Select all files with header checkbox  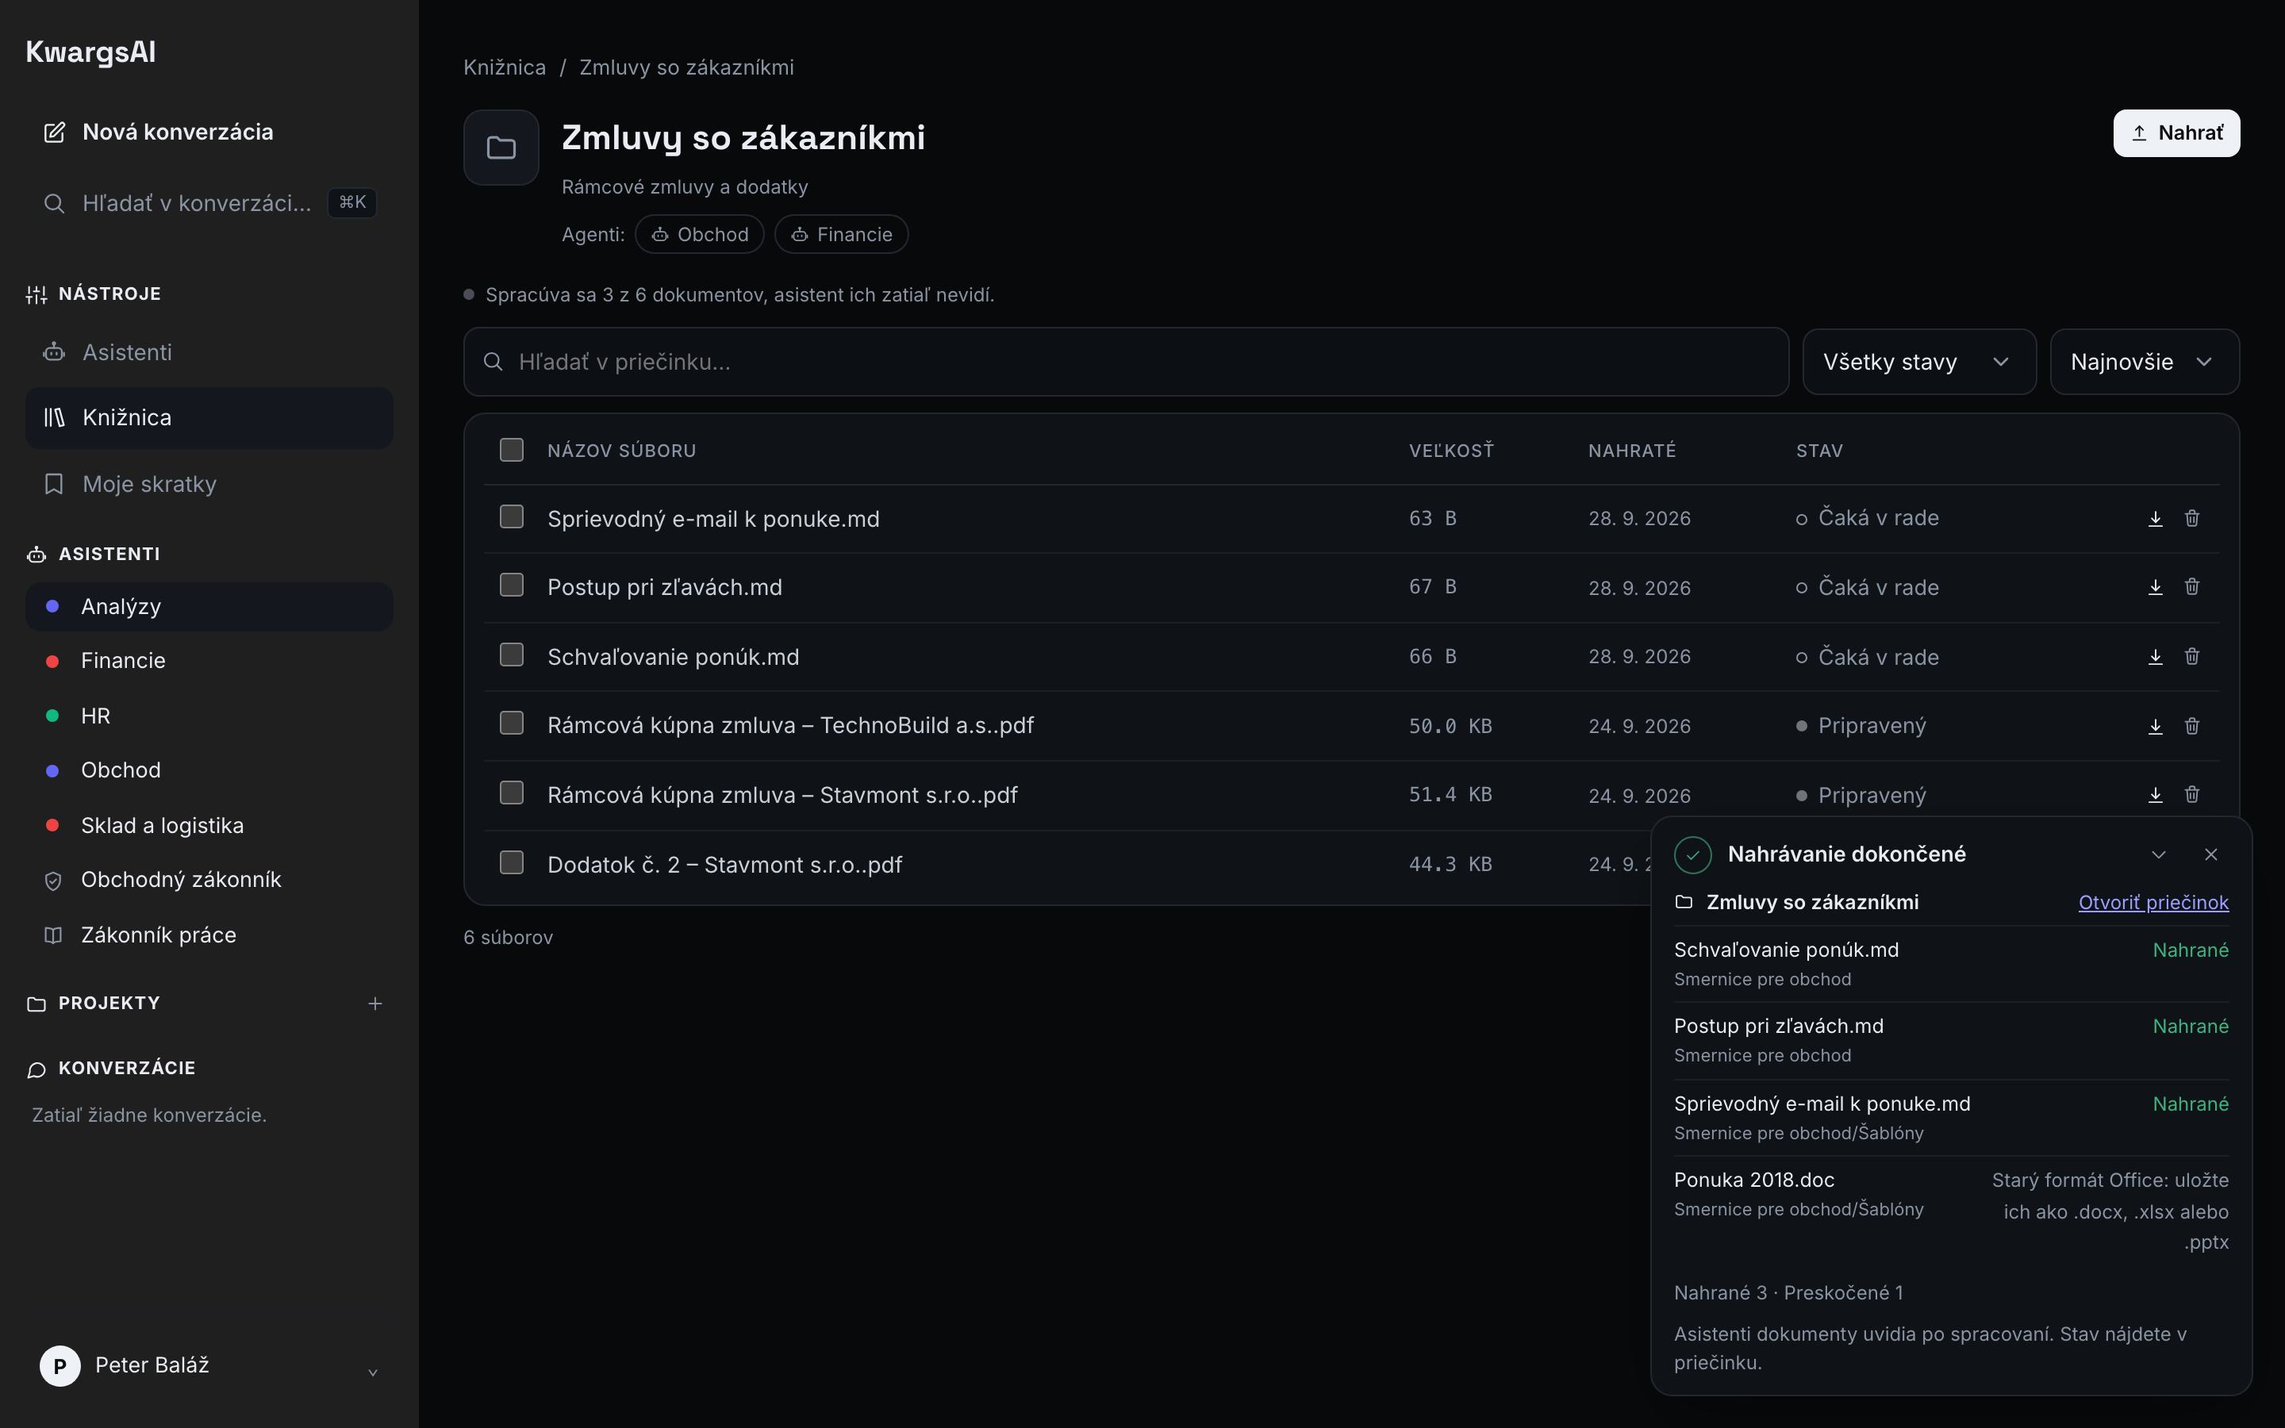(x=512, y=450)
